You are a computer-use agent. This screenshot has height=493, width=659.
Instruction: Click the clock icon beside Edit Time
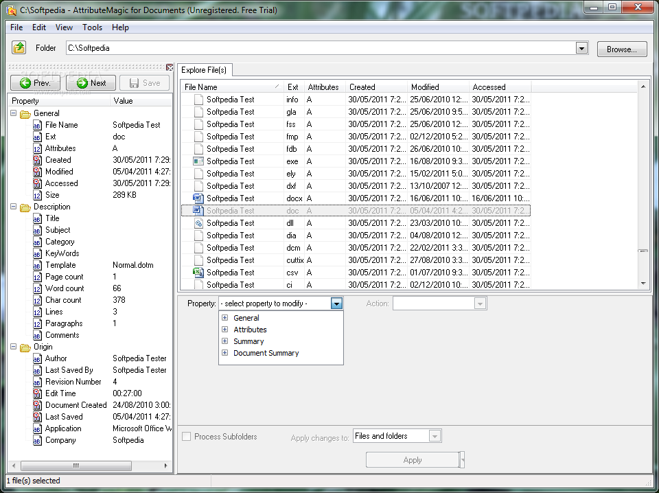[37, 393]
